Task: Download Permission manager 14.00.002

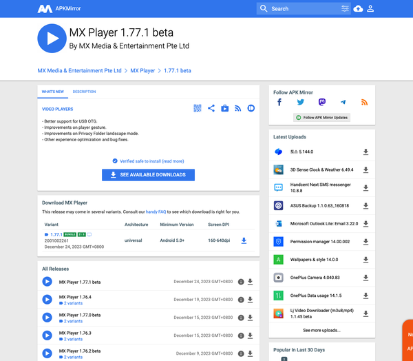Action: [366, 242]
